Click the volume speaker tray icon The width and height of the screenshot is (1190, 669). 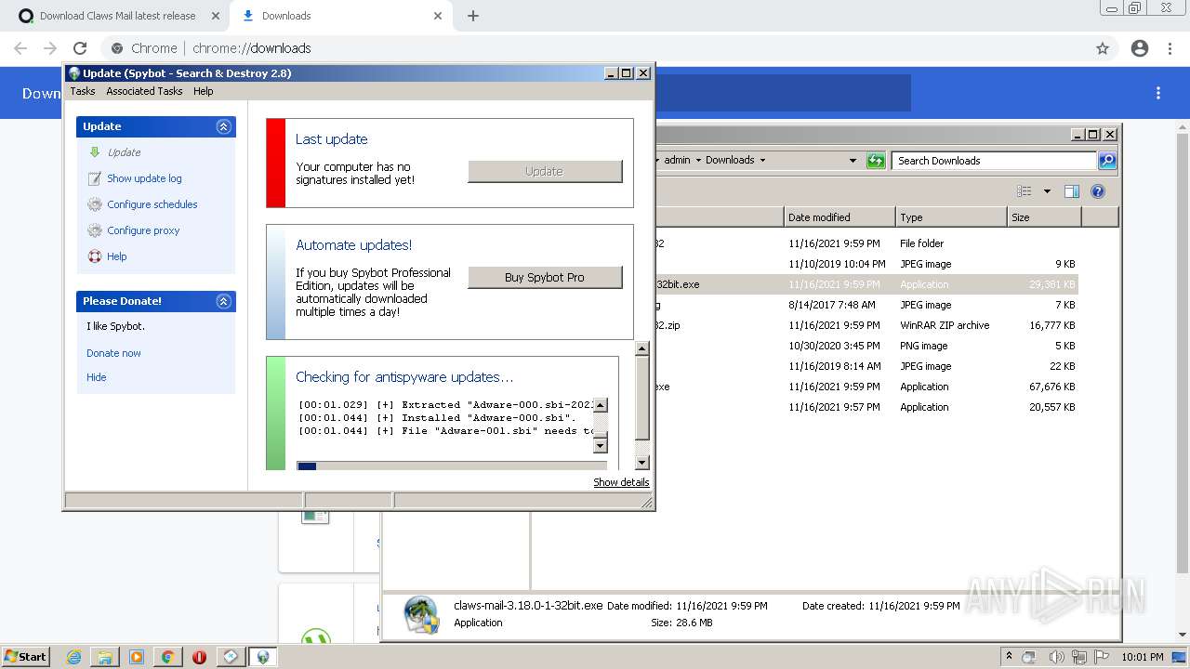pos(1056,656)
